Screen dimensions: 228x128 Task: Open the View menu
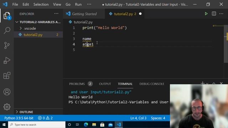(57, 4)
